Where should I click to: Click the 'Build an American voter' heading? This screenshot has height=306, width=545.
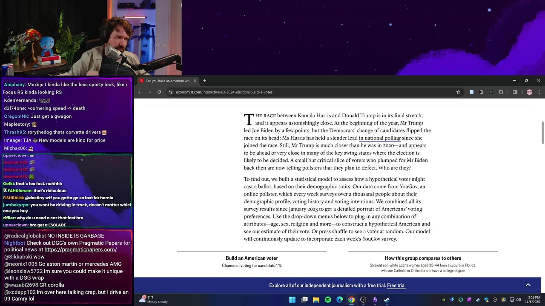point(252,258)
